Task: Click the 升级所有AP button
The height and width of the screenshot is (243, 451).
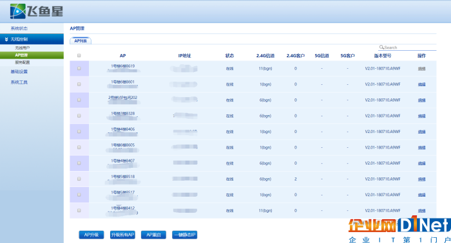Action: (x=122, y=235)
